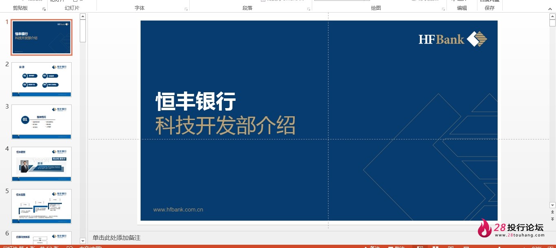Click the 编辑 ribbon group label

coord(462,8)
